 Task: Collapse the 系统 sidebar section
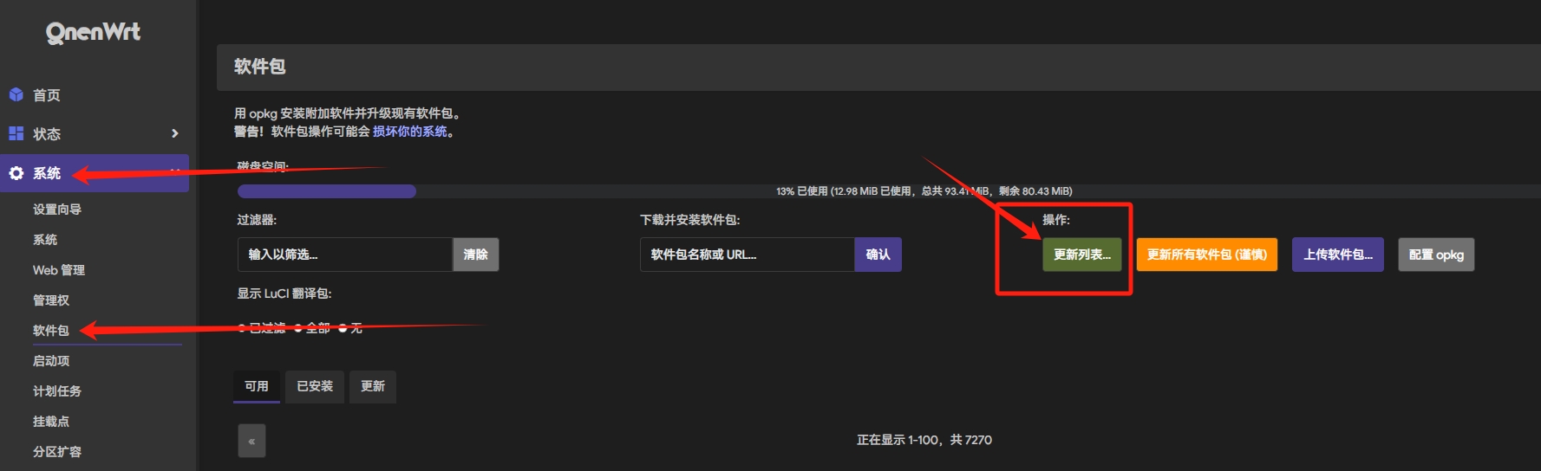(175, 171)
